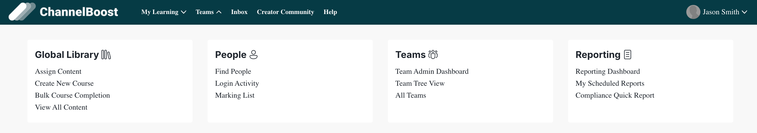The height and width of the screenshot is (133, 757).
Task: Click the ChannelBoost logo
Action: pos(63,12)
